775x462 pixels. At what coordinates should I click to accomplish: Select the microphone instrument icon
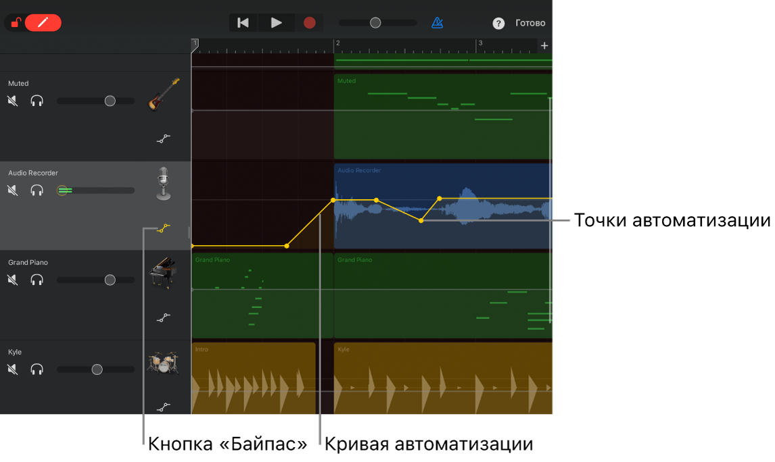pyautogui.click(x=164, y=184)
